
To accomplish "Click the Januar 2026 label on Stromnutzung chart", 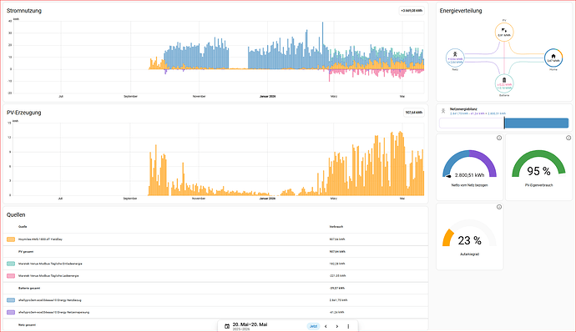I will (267, 96).
